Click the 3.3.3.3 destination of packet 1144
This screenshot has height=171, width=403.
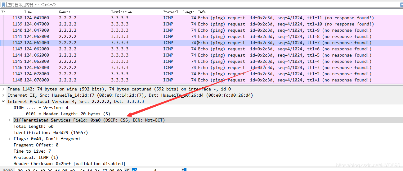click(120, 55)
